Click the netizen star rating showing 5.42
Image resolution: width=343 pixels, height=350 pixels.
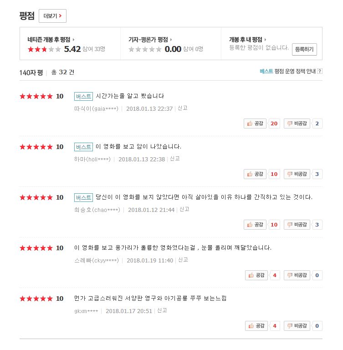pyautogui.click(x=44, y=49)
